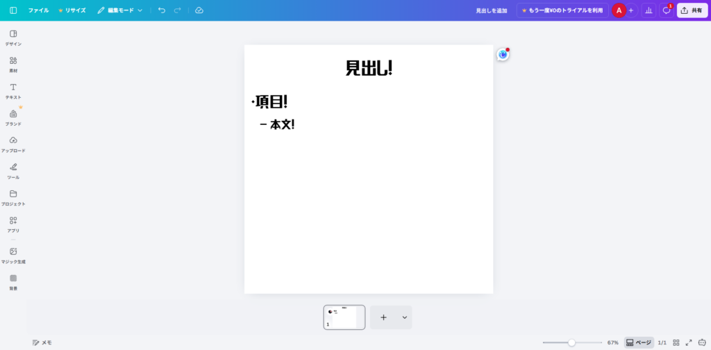Open the grid view of pages
The image size is (711, 350).
(x=676, y=342)
